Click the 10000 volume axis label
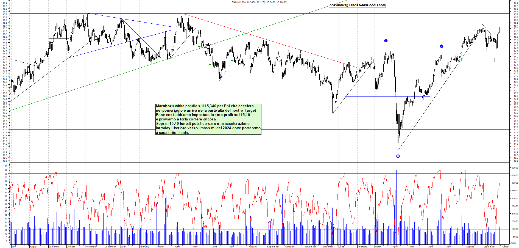 pyautogui.click(x=515, y=229)
